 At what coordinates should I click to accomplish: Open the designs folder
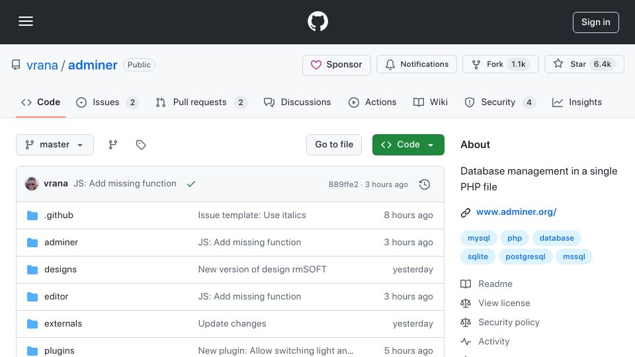coord(60,270)
